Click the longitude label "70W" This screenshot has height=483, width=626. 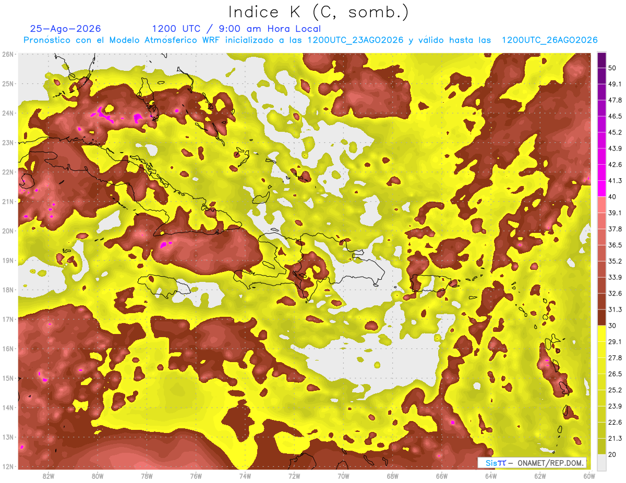pyautogui.click(x=343, y=476)
